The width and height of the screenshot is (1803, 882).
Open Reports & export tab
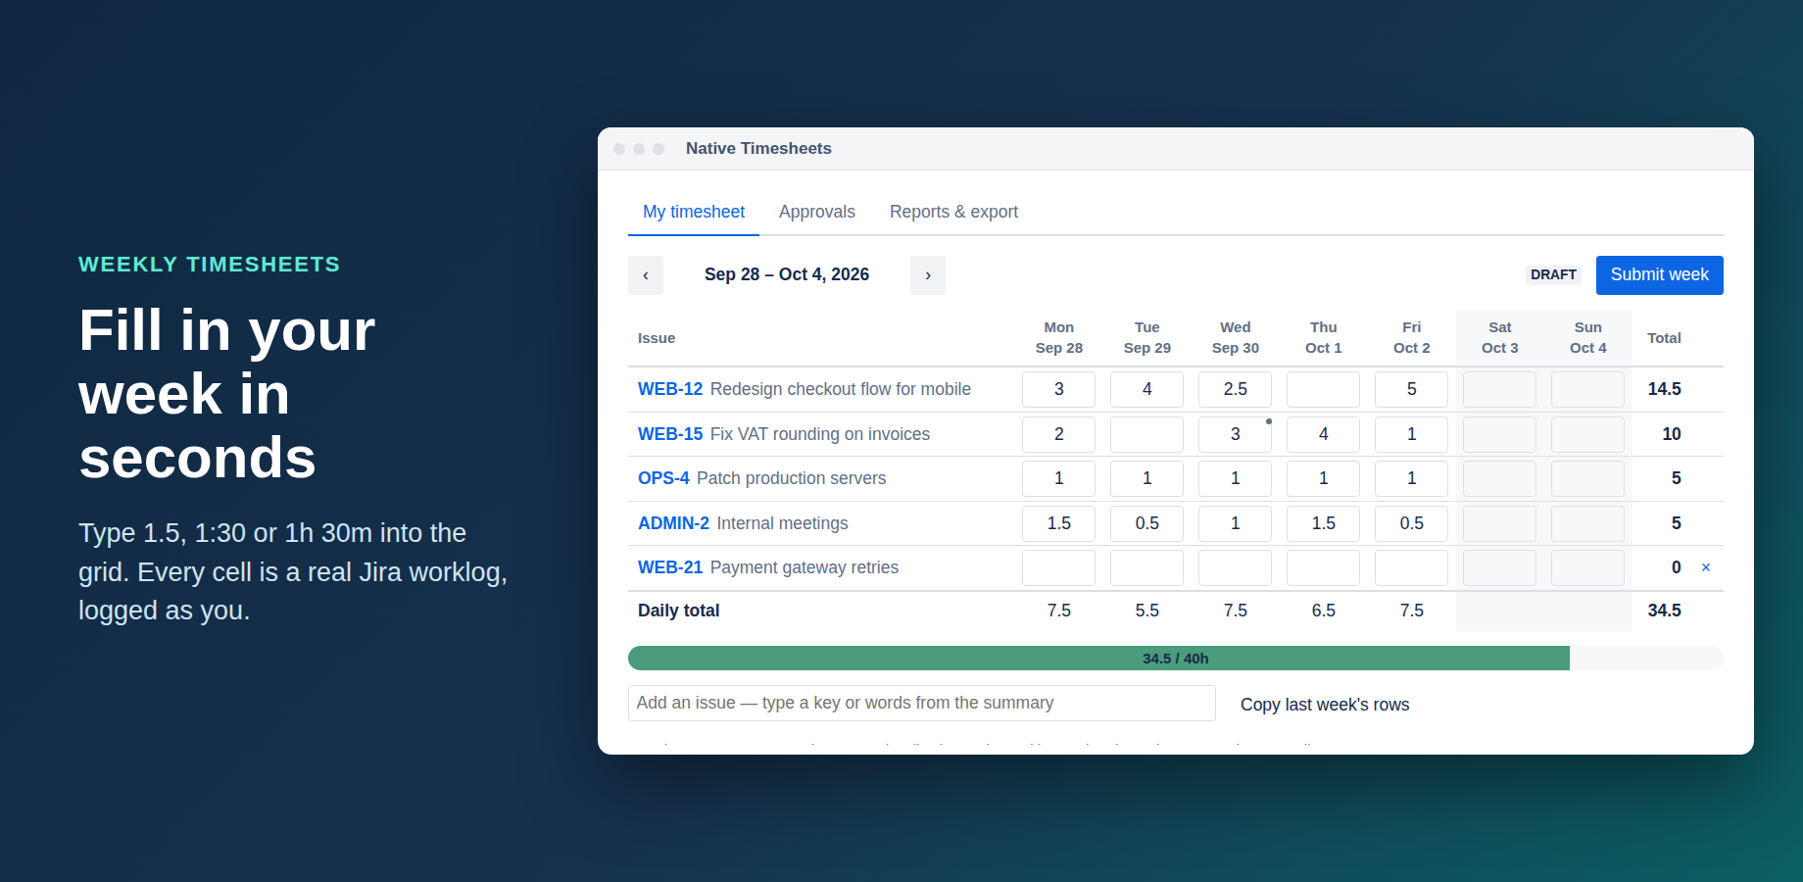953,212
